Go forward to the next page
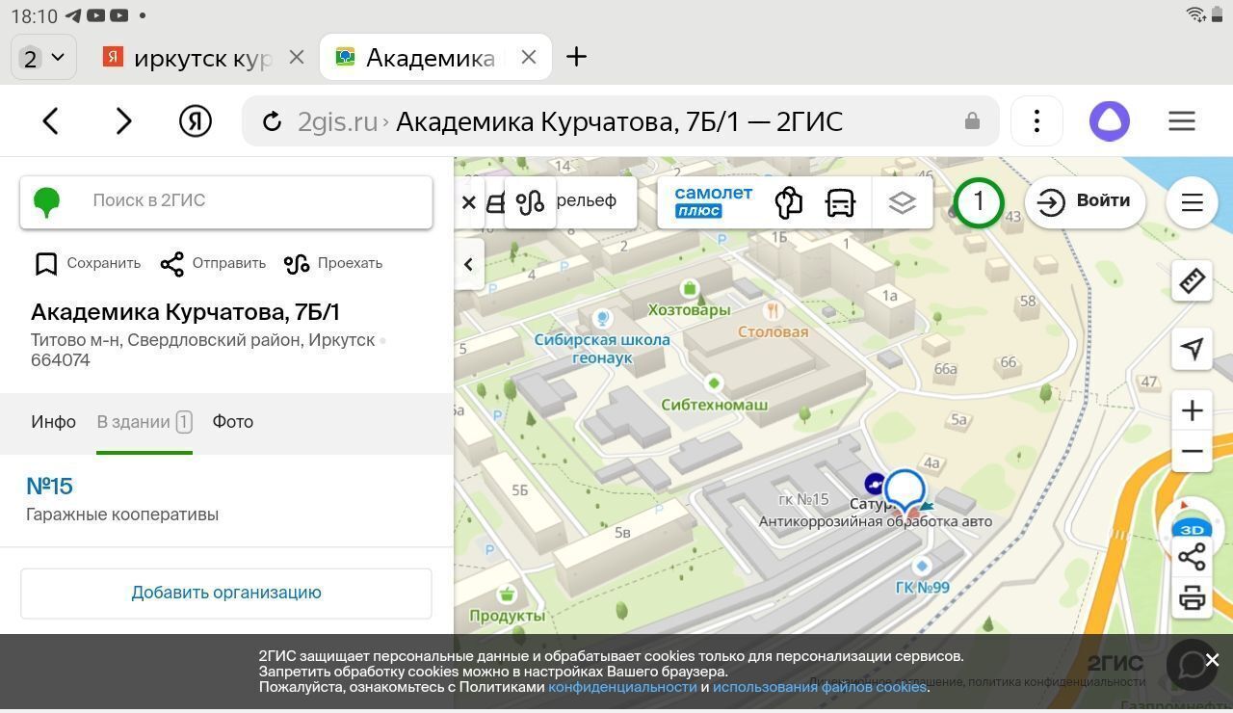Screen dimensions: 1233x713 pos(123,121)
